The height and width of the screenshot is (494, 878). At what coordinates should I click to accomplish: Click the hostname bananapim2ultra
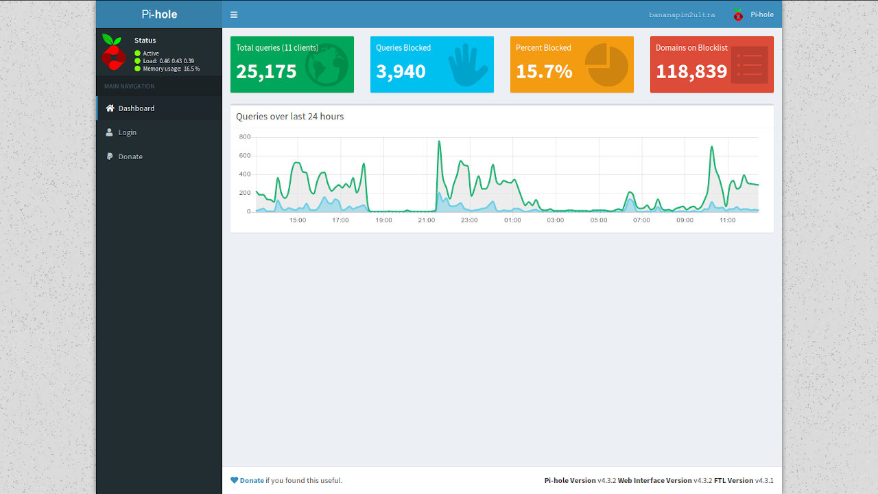coord(682,14)
